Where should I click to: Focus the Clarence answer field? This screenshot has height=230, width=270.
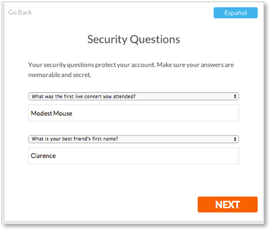click(134, 156)
